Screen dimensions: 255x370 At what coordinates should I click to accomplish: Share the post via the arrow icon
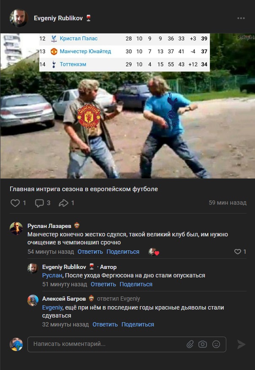point(64,203)
